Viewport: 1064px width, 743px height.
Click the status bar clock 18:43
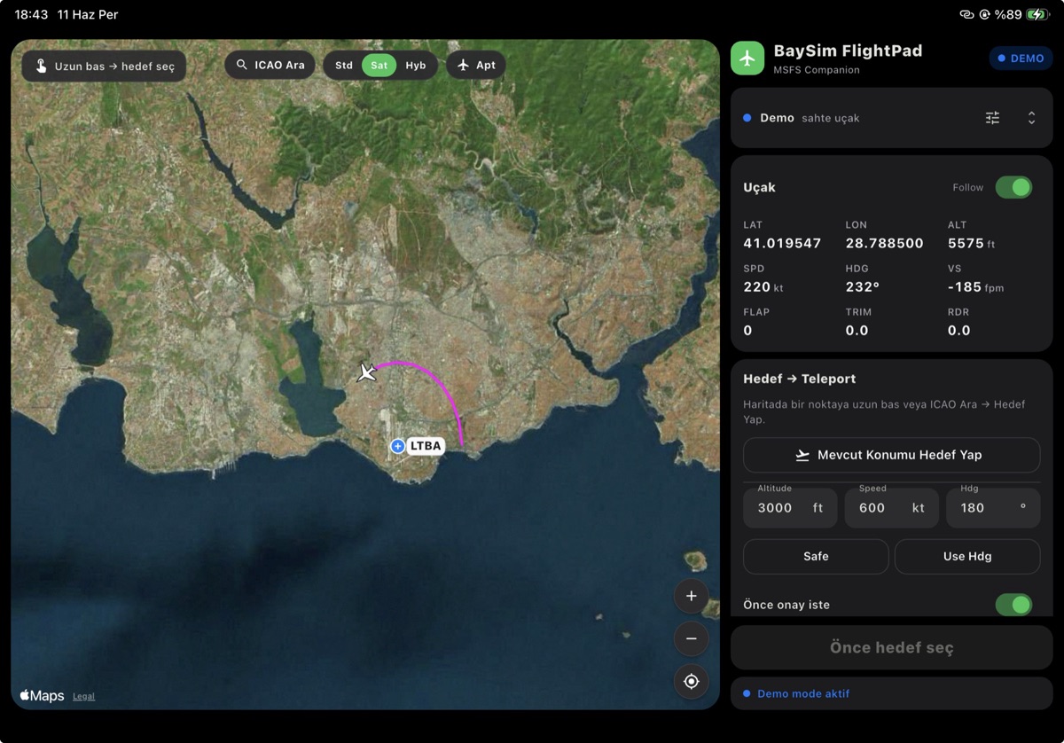pyautogui.click(x=31, y=14)
